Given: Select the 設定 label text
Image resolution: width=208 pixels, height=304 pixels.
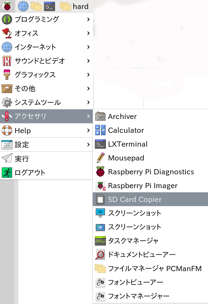Looking at the screenshot, I should point(22,145).
